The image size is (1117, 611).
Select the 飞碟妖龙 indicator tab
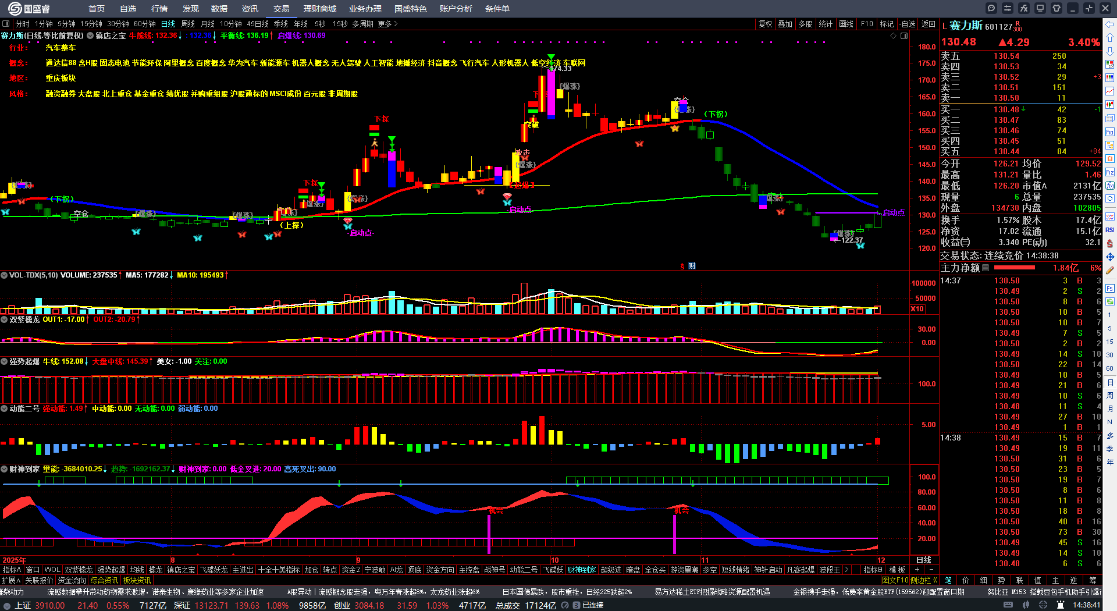pyautogui.click(x=214, y=570)
